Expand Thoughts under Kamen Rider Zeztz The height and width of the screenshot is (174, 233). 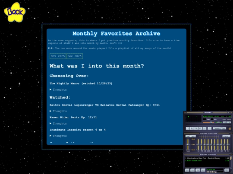click(x=58, y=123)
